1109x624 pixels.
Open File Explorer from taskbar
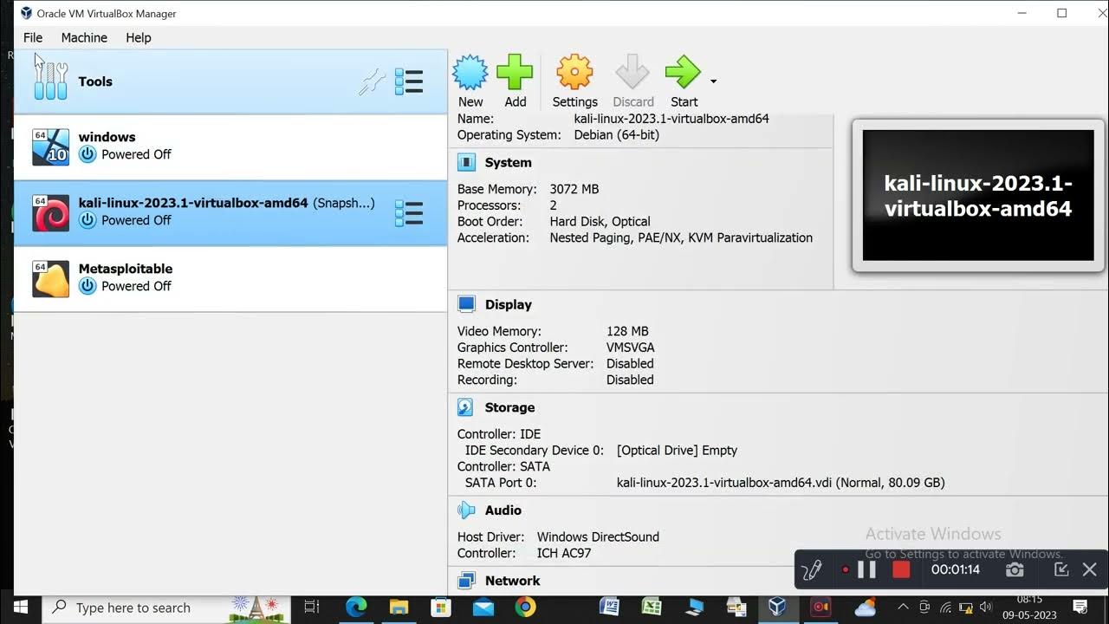pos(399,608)
